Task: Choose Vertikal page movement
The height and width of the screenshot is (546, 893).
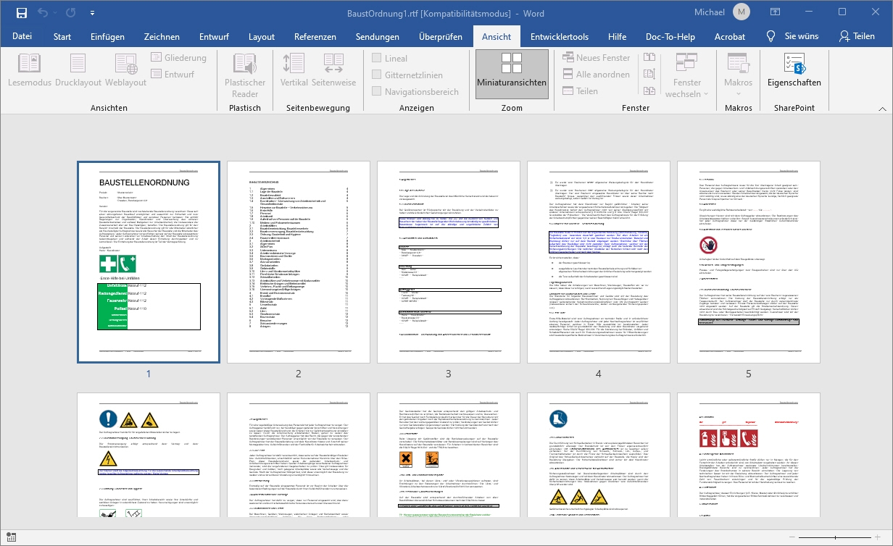Action: point(294,70)
